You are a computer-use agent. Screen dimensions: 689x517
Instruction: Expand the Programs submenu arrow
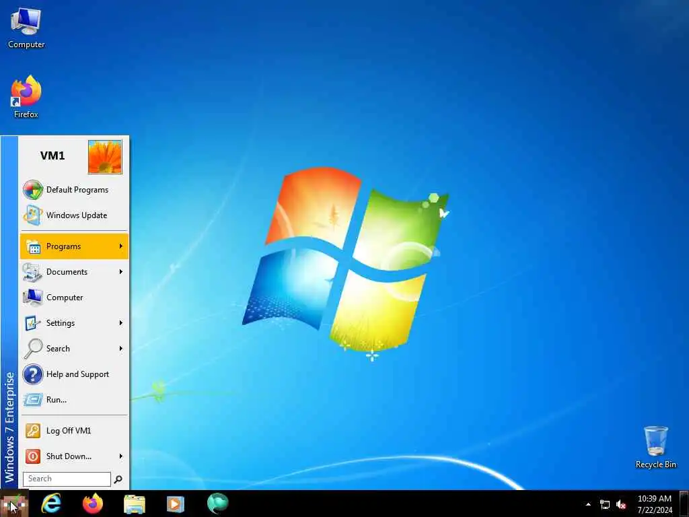121,246
